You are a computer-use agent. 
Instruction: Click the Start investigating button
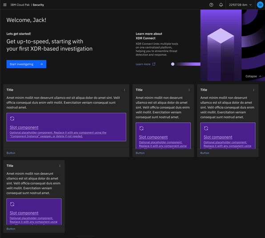pos(26,64)
